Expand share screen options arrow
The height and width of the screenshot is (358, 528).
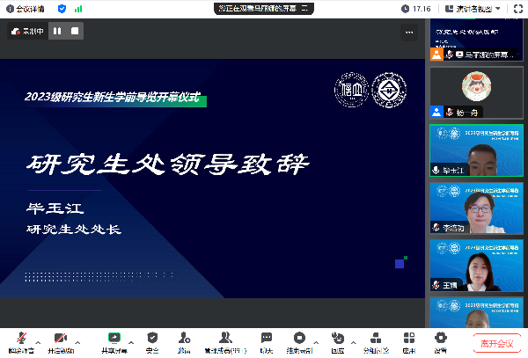tap(131, 341)
